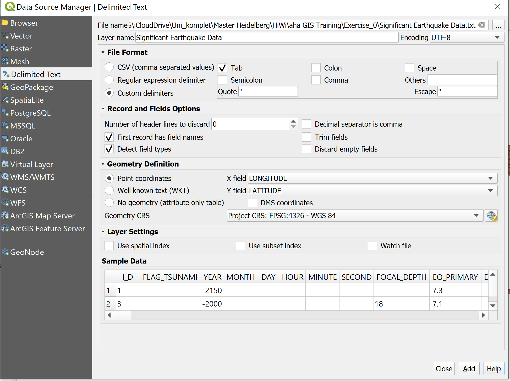This screenshot has width=510, height=381.
Task: Open the X field LONGITUDE dropdown
Action: click(490, 178)
